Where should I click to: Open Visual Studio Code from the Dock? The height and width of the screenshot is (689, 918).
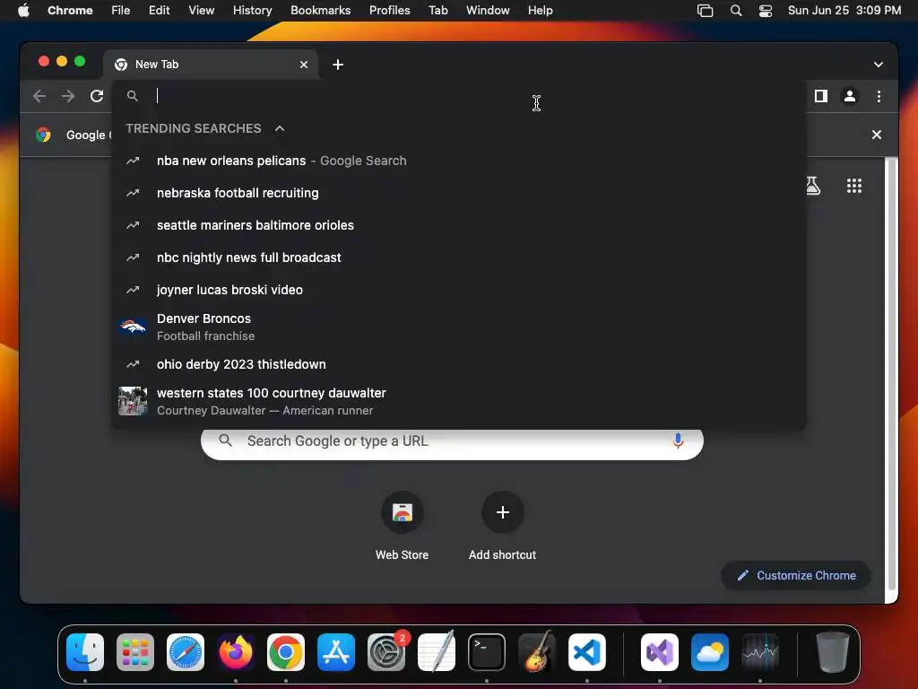586,651
